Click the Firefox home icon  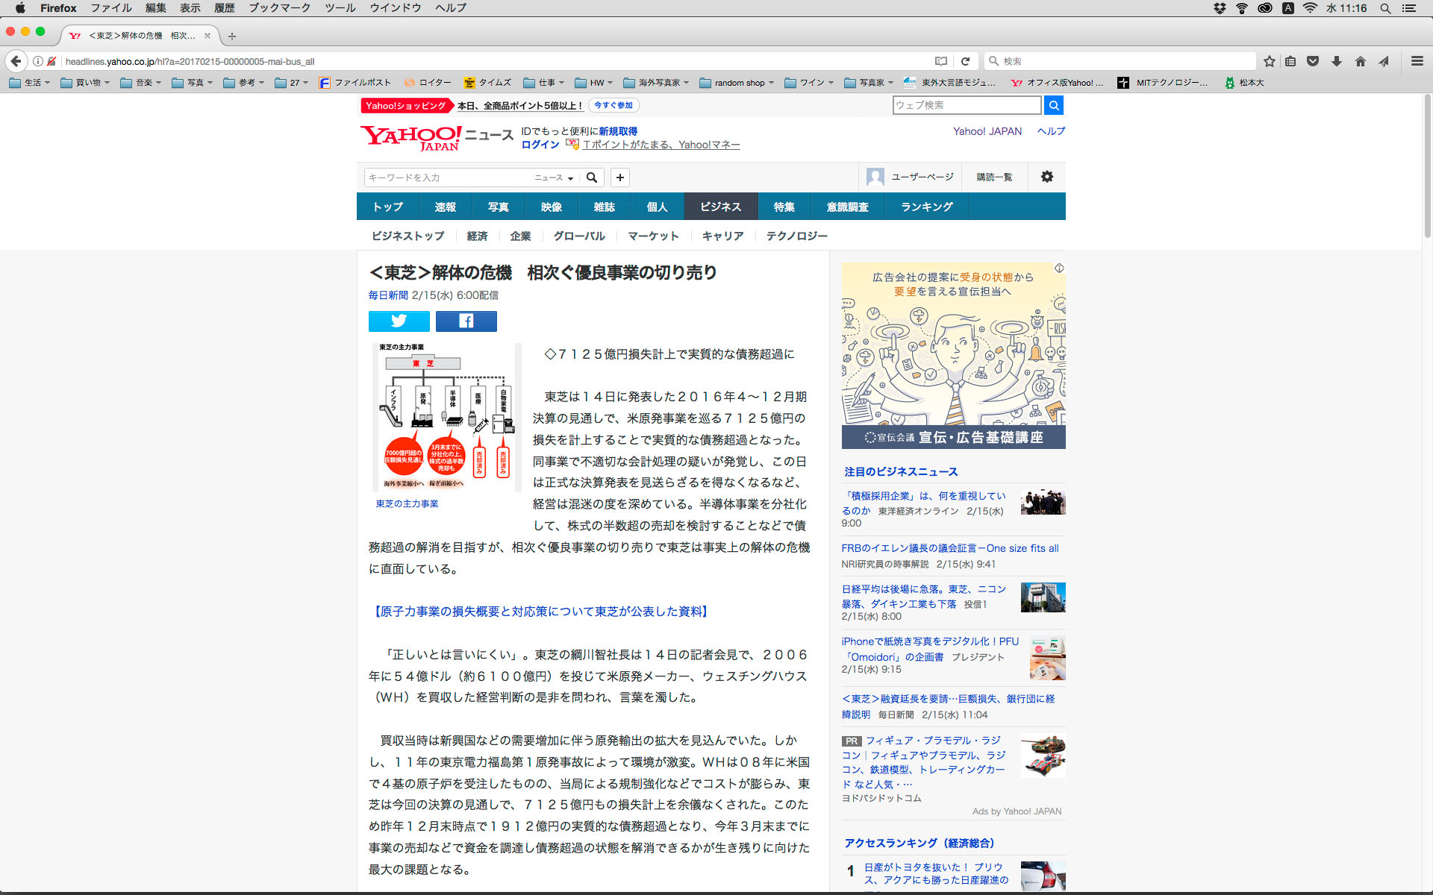click(x=1361, y=61)
